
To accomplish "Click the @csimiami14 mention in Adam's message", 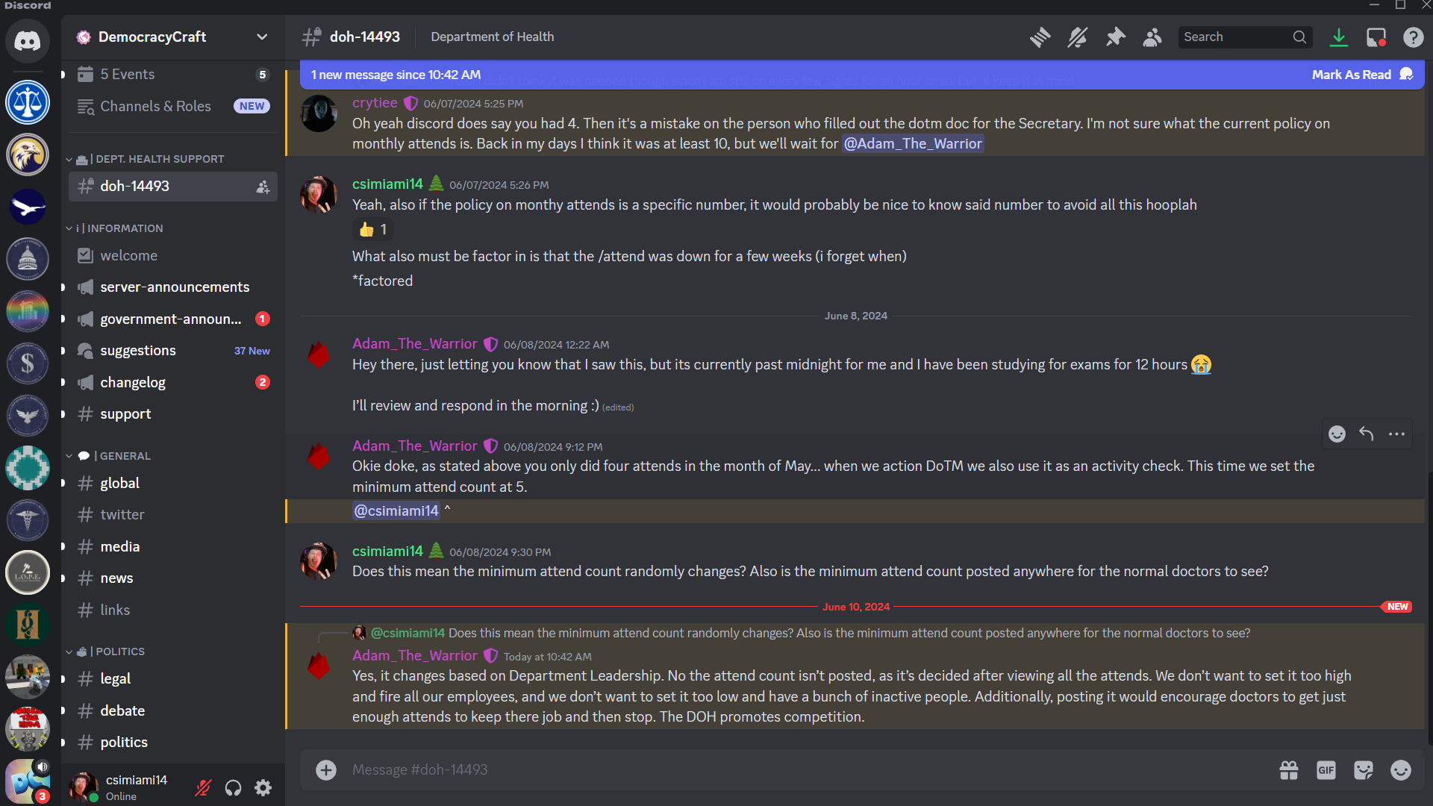I will coord(396,510).
